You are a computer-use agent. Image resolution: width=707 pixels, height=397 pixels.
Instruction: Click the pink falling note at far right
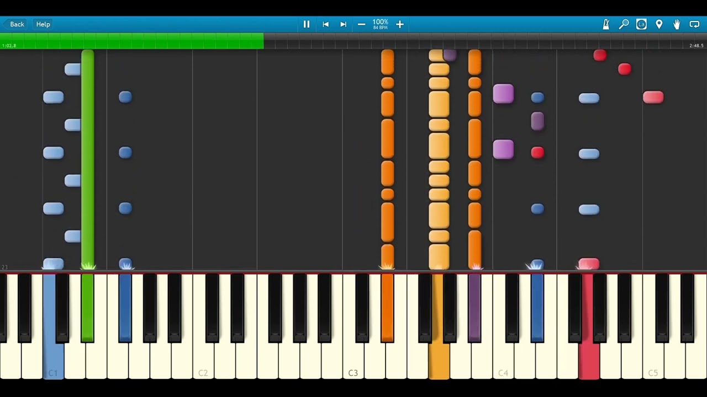pos(653,98)
